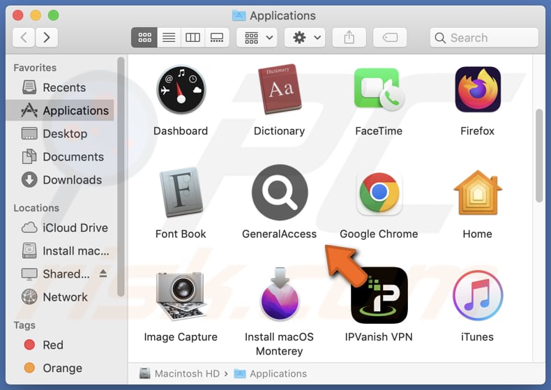551x390 pixels.
Task: Open Network in the sidebar
Action: click(60, 297)
